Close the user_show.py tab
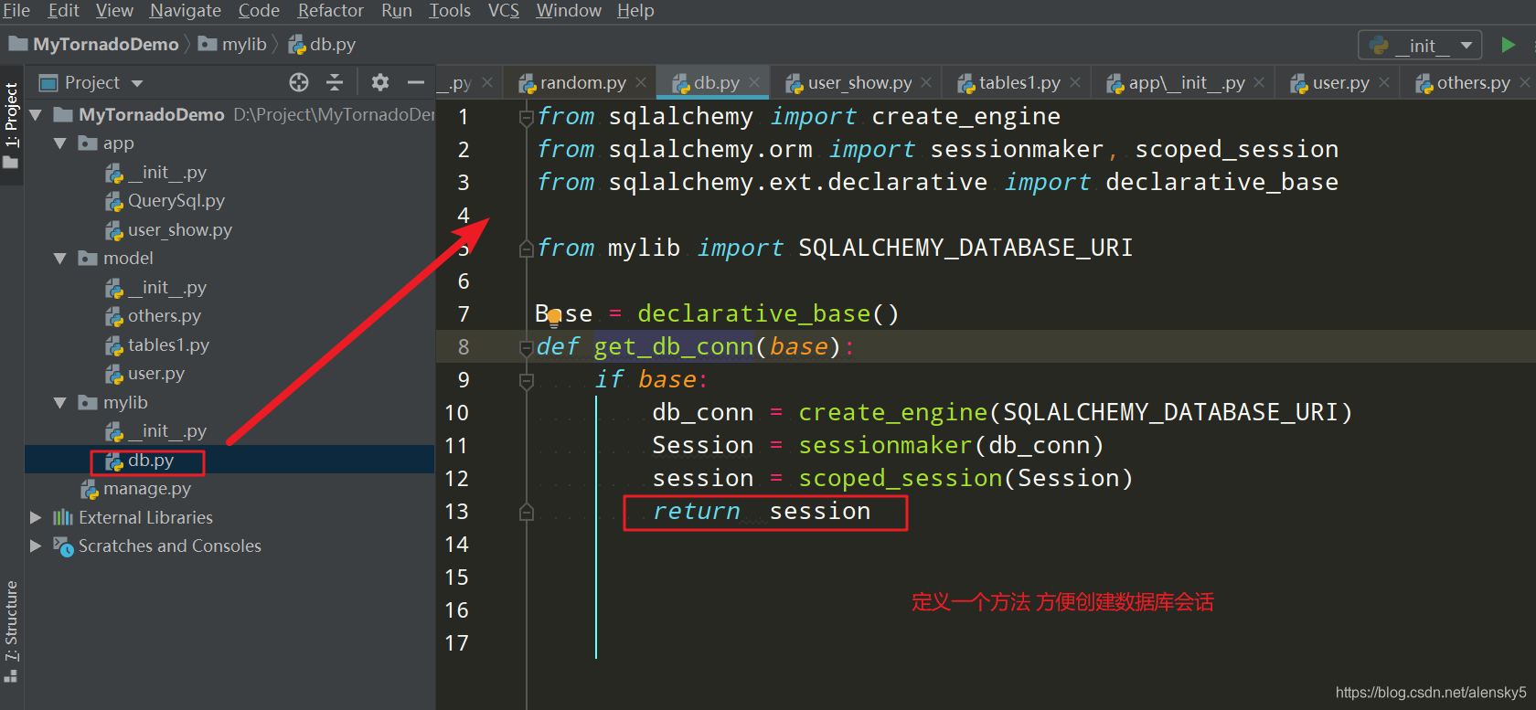This screenshot has width=1536, height=710. point(926,82)
